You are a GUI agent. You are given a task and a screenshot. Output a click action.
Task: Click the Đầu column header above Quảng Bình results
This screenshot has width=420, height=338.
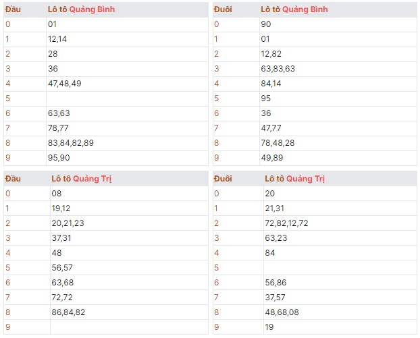click(14, 9)
